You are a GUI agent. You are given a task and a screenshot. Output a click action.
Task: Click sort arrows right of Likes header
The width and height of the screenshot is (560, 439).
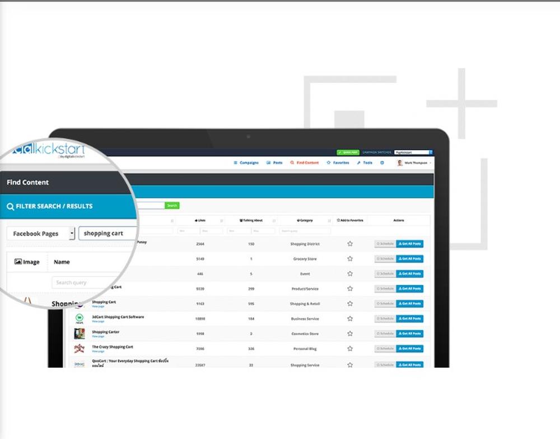pyautogui.click(x=221, y=220)
